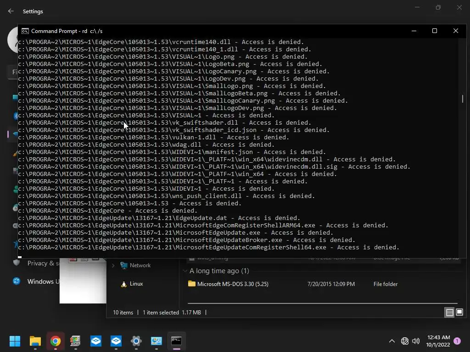The height and width of the screenshot is (352, 470).
Task: Open the Task Manager-like taskbar icon next to Chrome
Action: pyautogui.click(x=75, y=341)
